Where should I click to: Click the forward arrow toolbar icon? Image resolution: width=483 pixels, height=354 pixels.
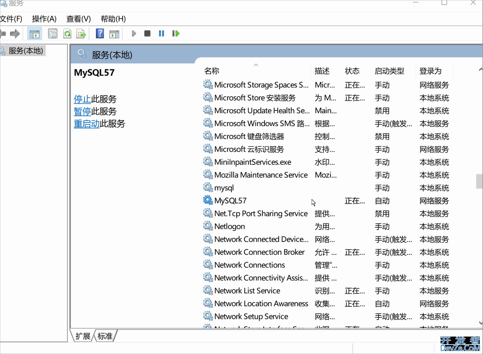[x=15, y=34]
